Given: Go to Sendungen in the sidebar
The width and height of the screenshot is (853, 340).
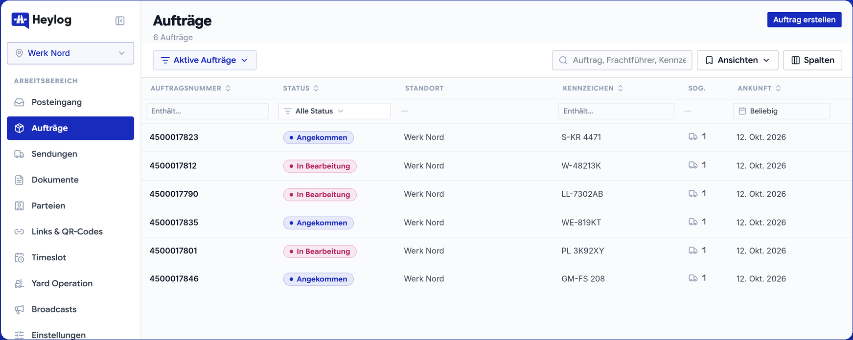Looking at the screenshot, I should [70, 154].
